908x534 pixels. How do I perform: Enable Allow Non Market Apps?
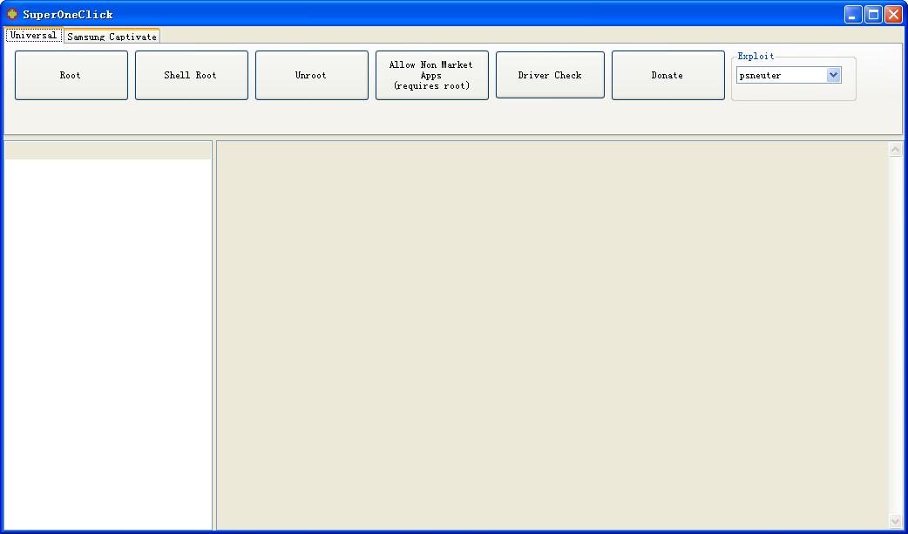[431, 76]
